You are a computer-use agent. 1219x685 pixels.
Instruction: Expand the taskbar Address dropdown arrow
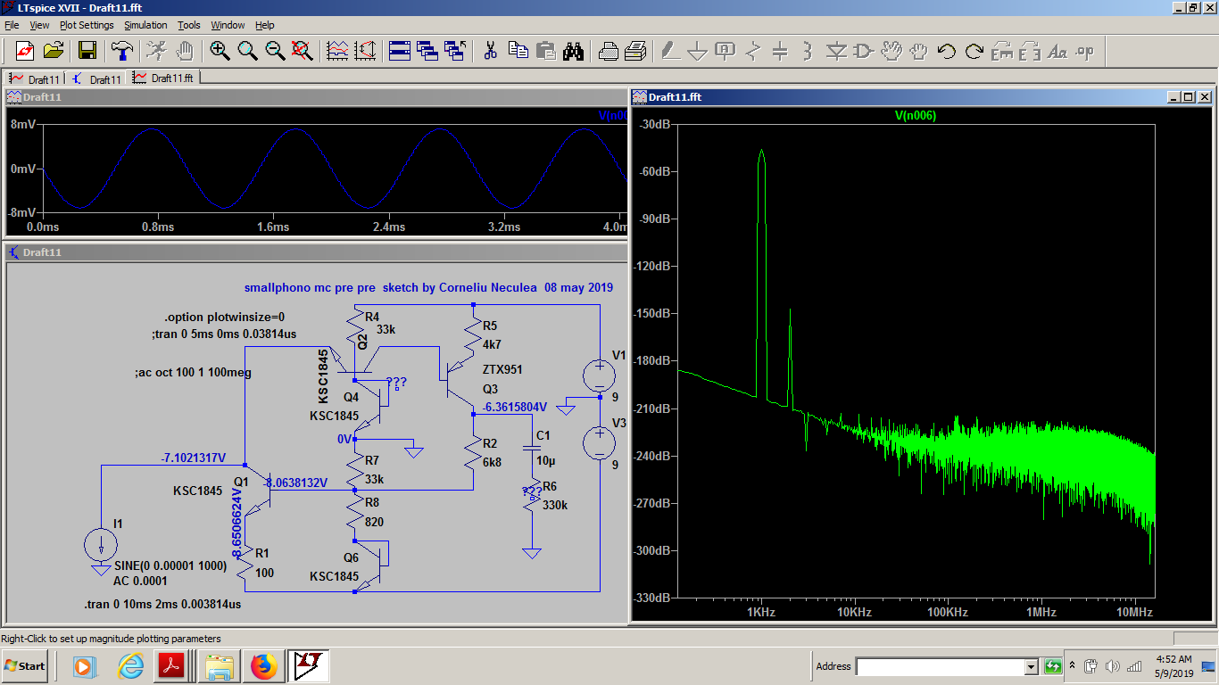pos(1031,666)
